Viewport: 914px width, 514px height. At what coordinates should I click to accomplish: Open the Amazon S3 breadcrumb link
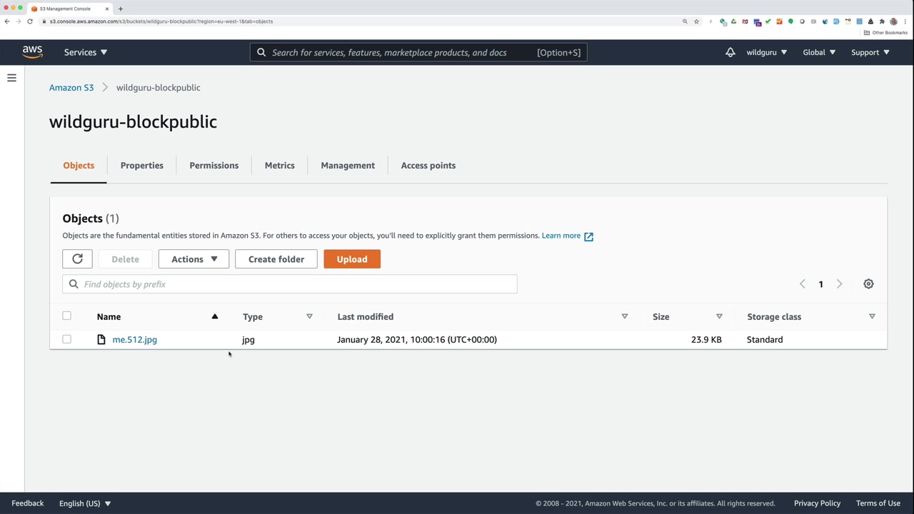click(x=71, y=88)
